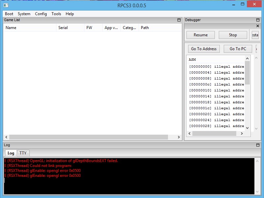Expand the System menu

[x=24, y=14]
